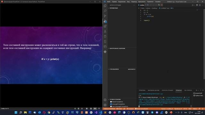
Task: Maximize the terminal panel with chevron
Action: click(201, 90)
